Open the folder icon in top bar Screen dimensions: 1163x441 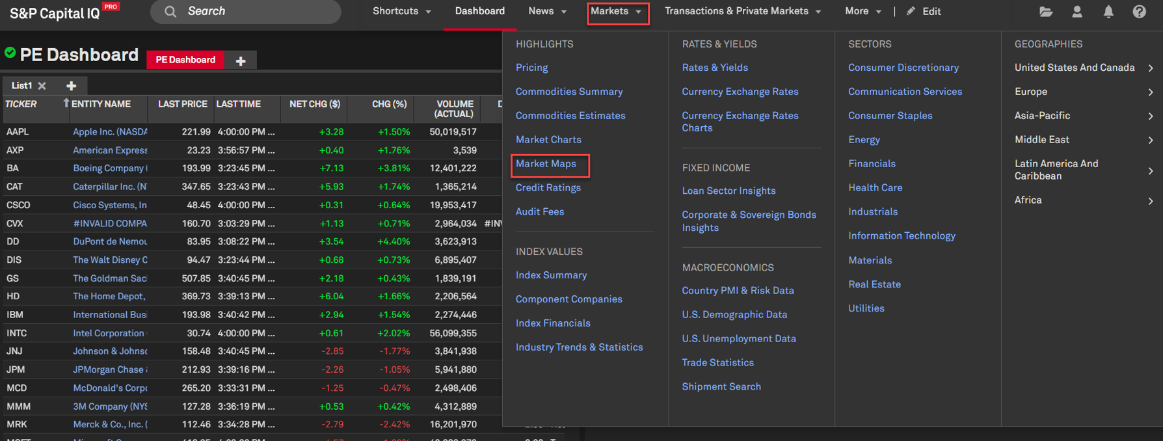tap(1046, 12)
